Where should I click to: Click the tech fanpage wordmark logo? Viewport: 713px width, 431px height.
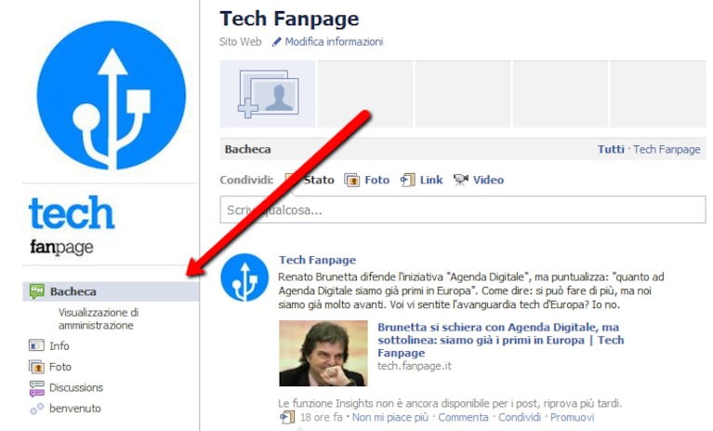point(71,226)
